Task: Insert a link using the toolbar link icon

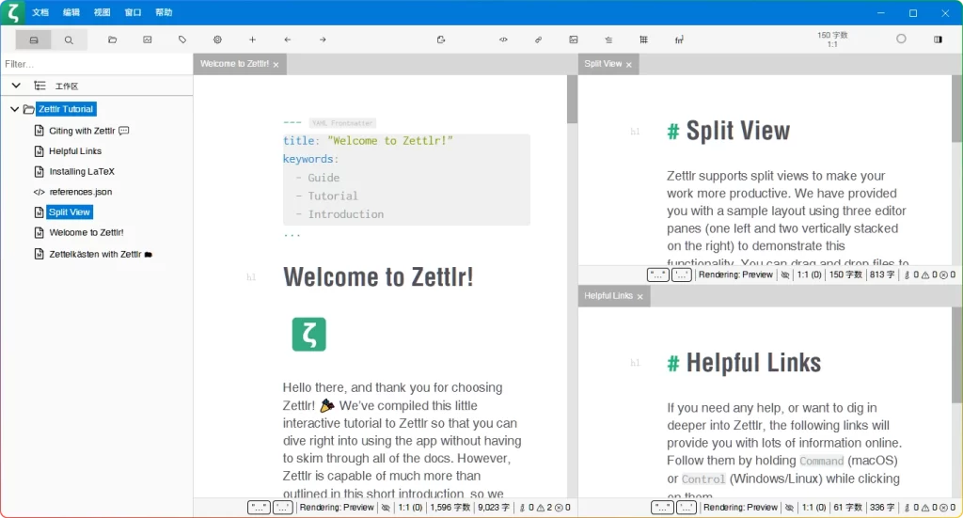Action: (538, 39)
